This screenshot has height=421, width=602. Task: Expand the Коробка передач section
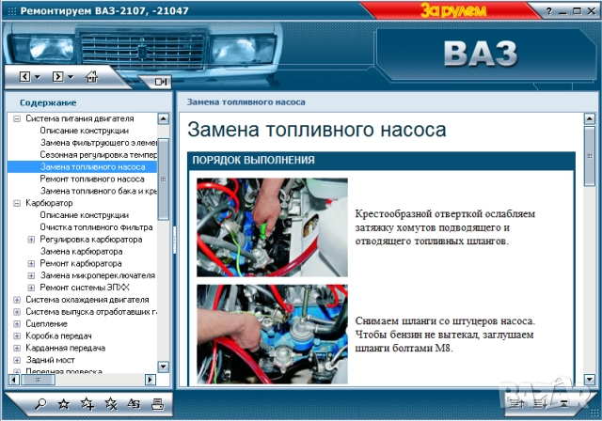[17, 335]
